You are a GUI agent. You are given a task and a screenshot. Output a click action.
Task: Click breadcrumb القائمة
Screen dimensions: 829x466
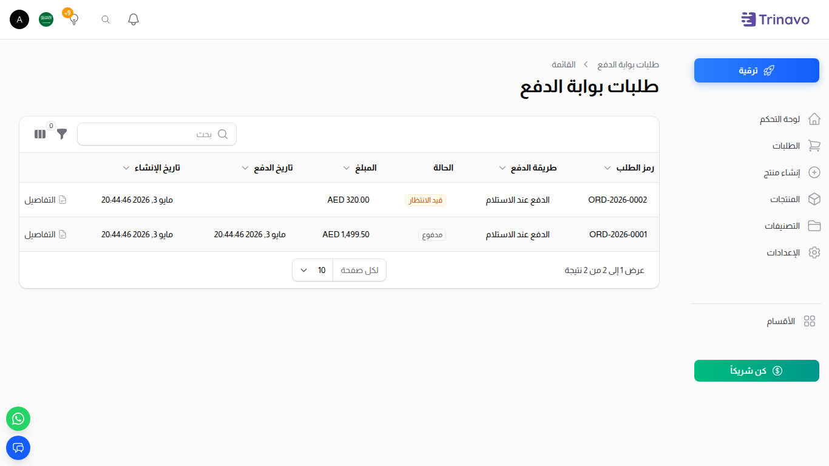pyautogui.click(x=564, y=64)
